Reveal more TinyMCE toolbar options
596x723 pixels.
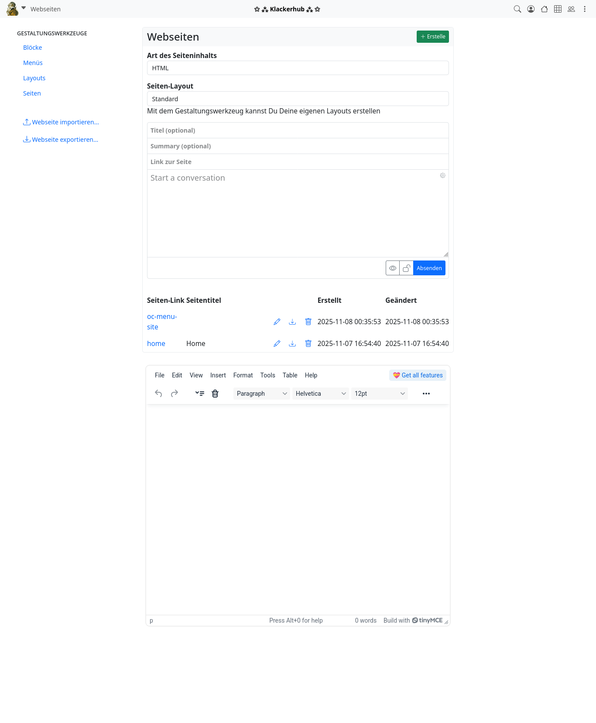point(426,394)
